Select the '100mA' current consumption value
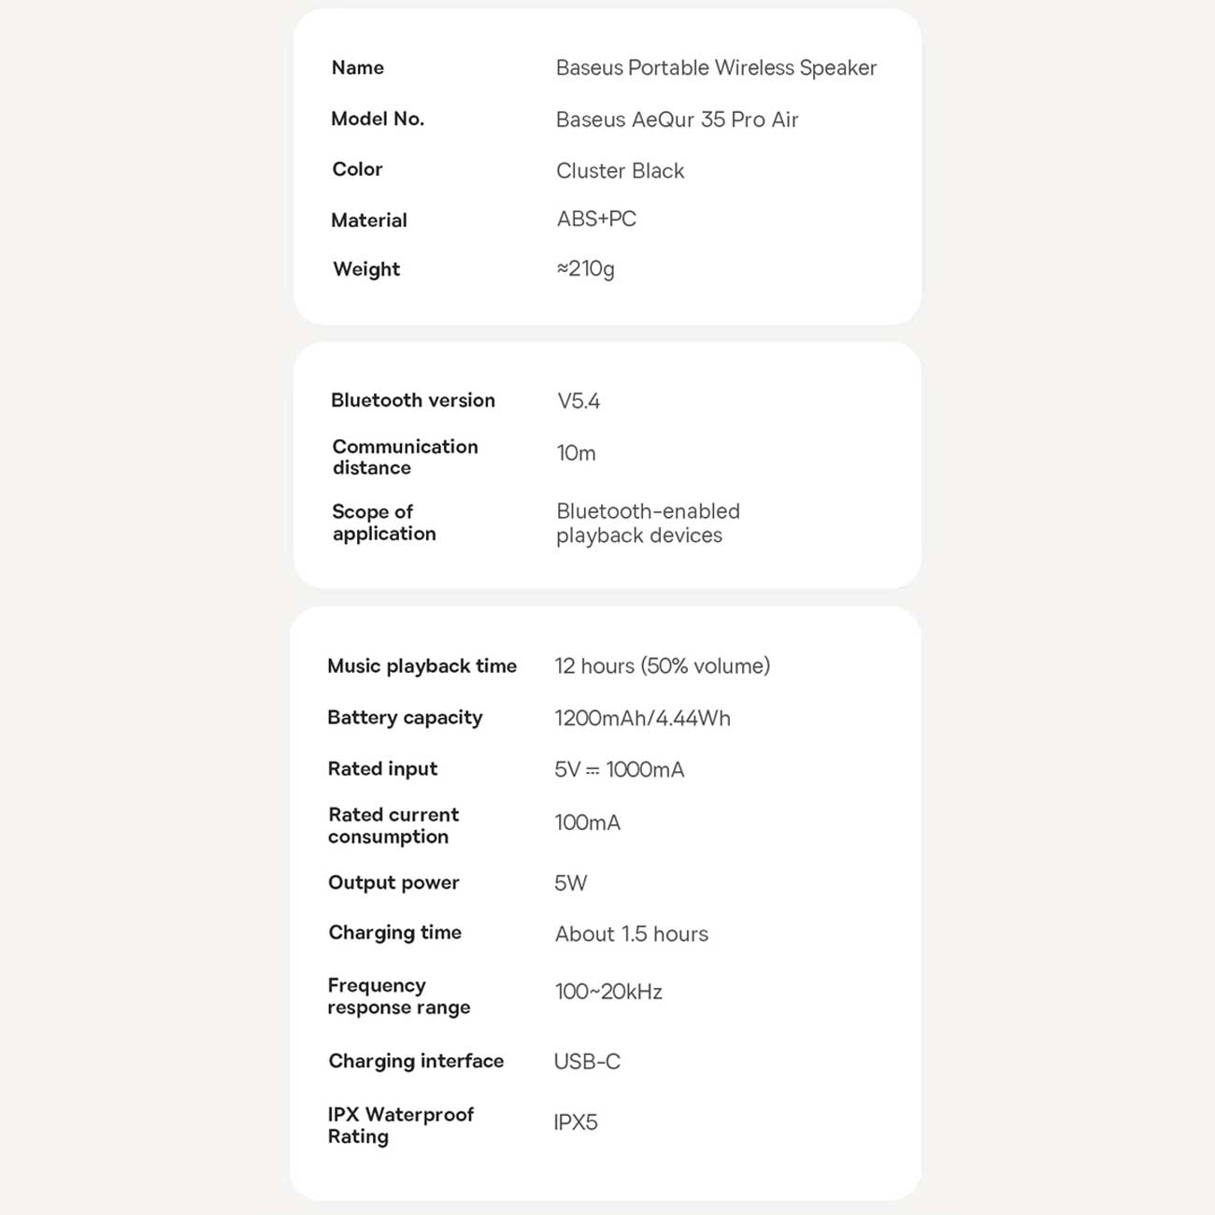Screen dimensions: 1215x1215 (587, 823)
